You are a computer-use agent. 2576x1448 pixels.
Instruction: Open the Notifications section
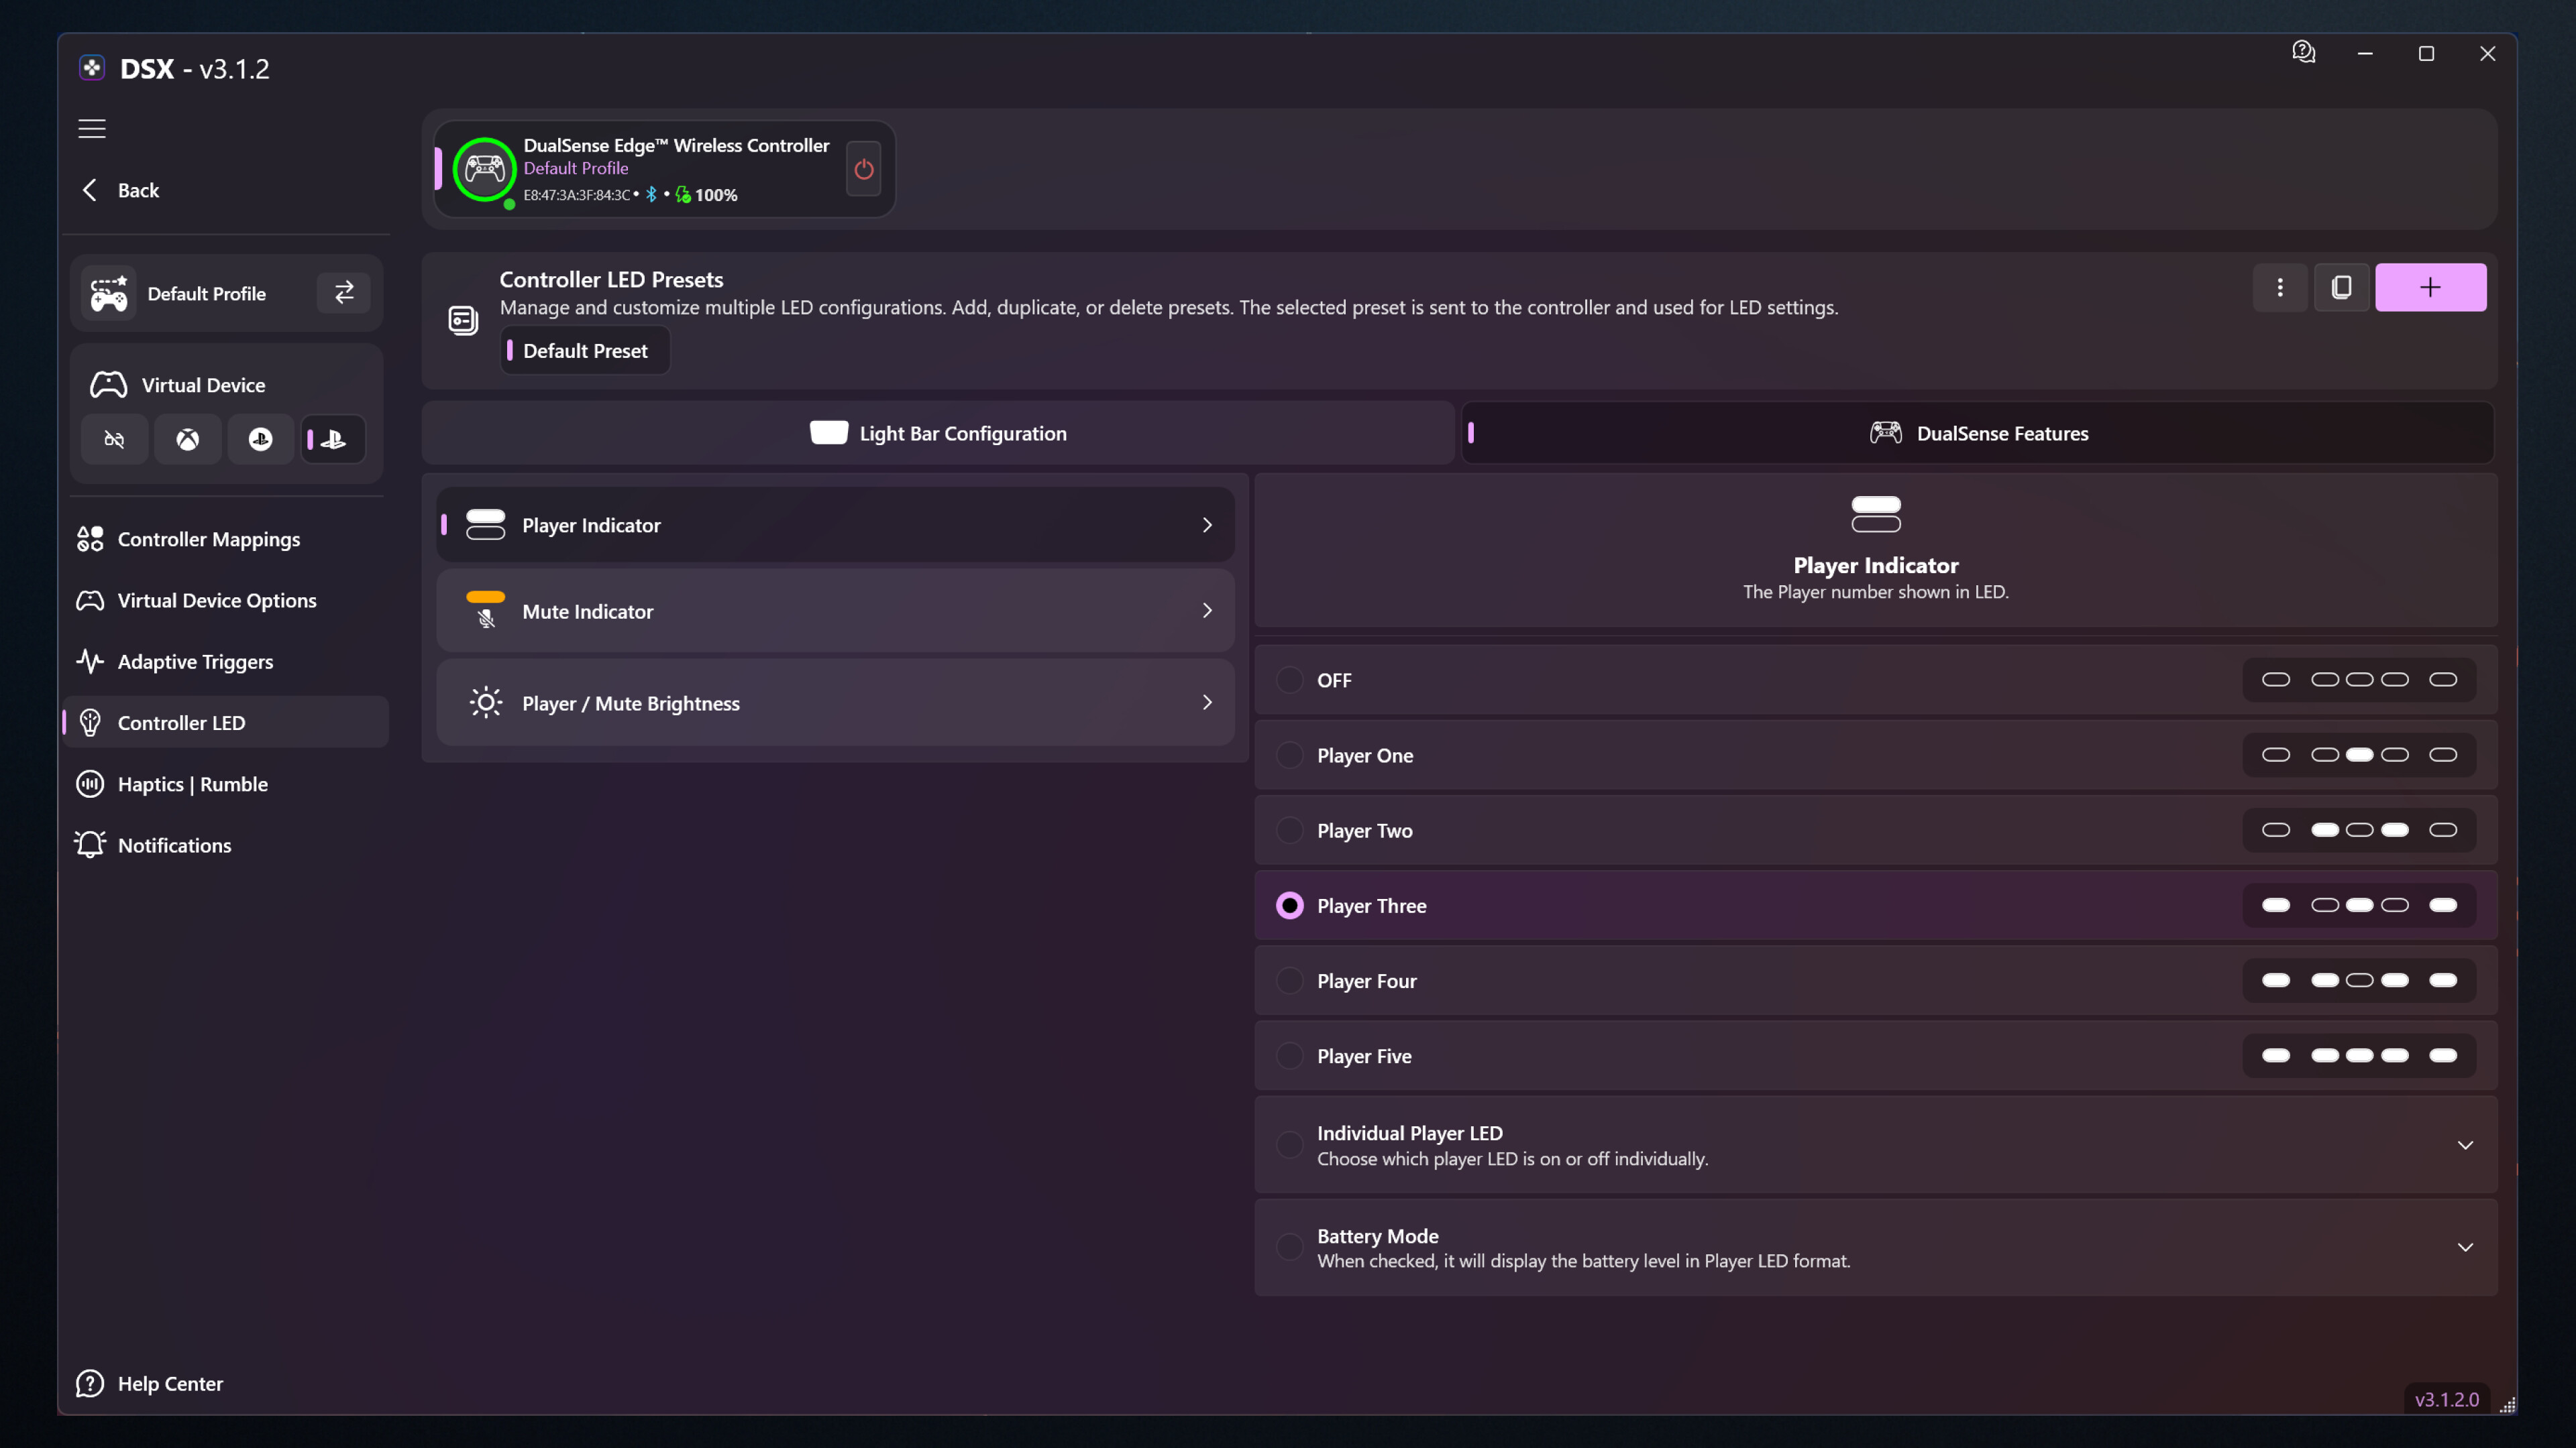[x=173, y=845]
